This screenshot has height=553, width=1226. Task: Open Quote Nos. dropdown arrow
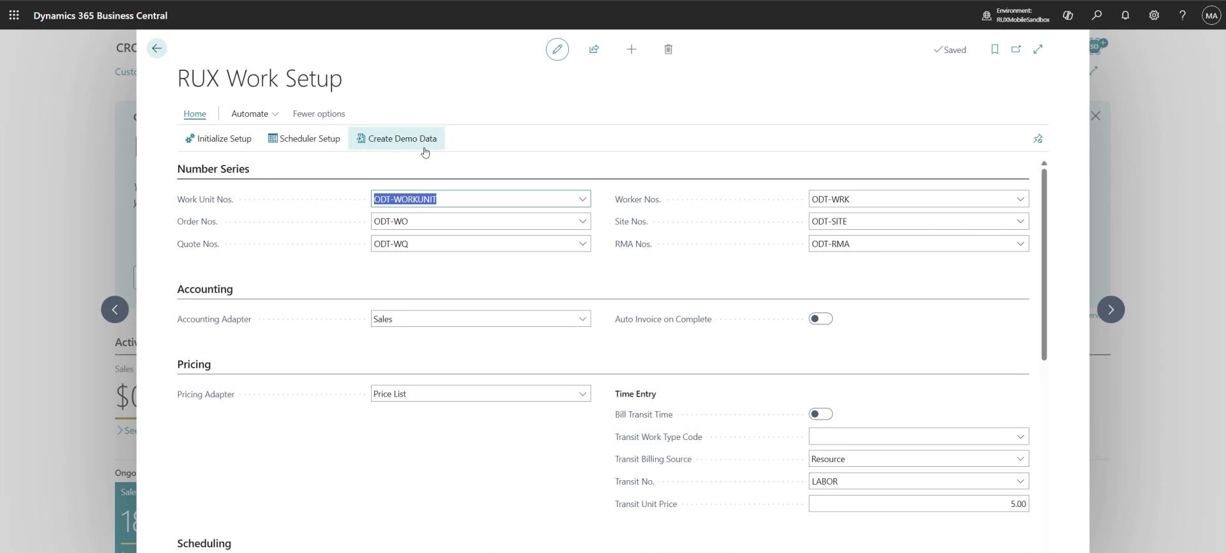pyautogui.click(x=582, y=244)
